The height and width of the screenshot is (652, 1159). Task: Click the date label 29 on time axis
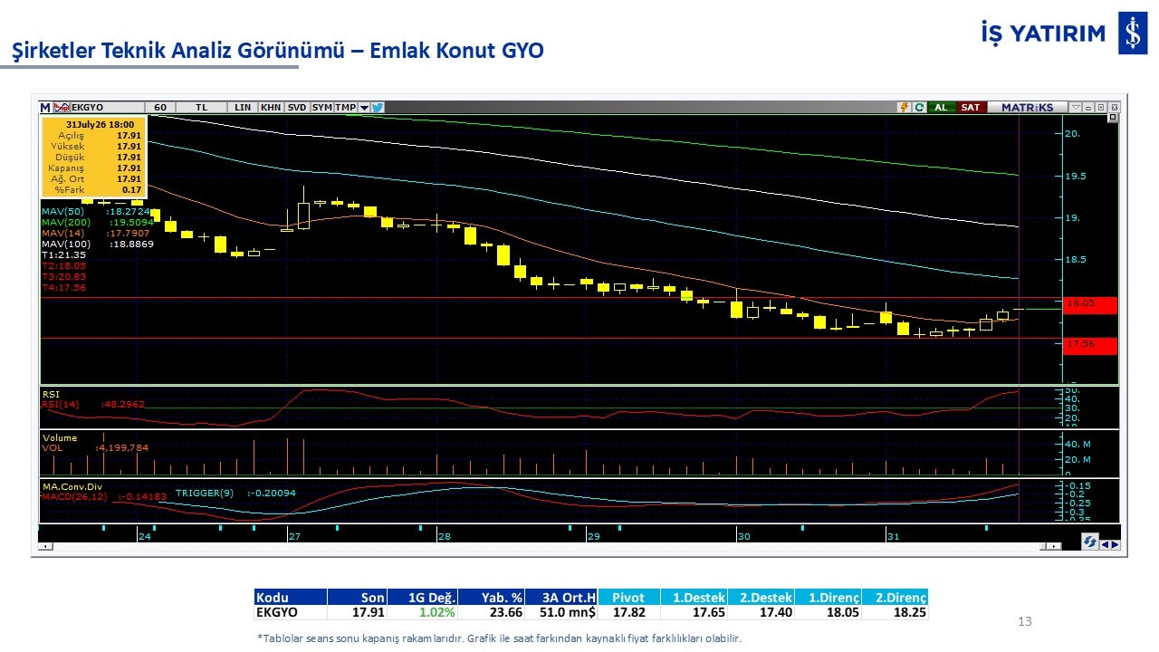(x=594, y=536)
